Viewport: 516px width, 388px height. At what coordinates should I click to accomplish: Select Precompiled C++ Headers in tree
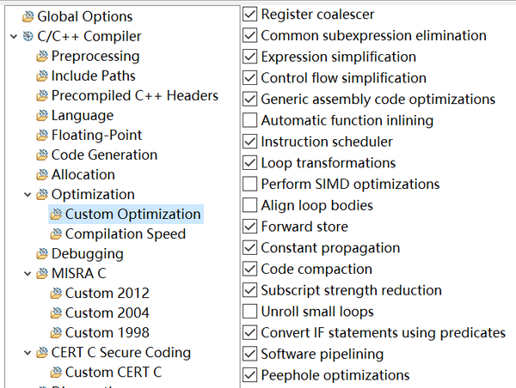click(x=134, y=96)
